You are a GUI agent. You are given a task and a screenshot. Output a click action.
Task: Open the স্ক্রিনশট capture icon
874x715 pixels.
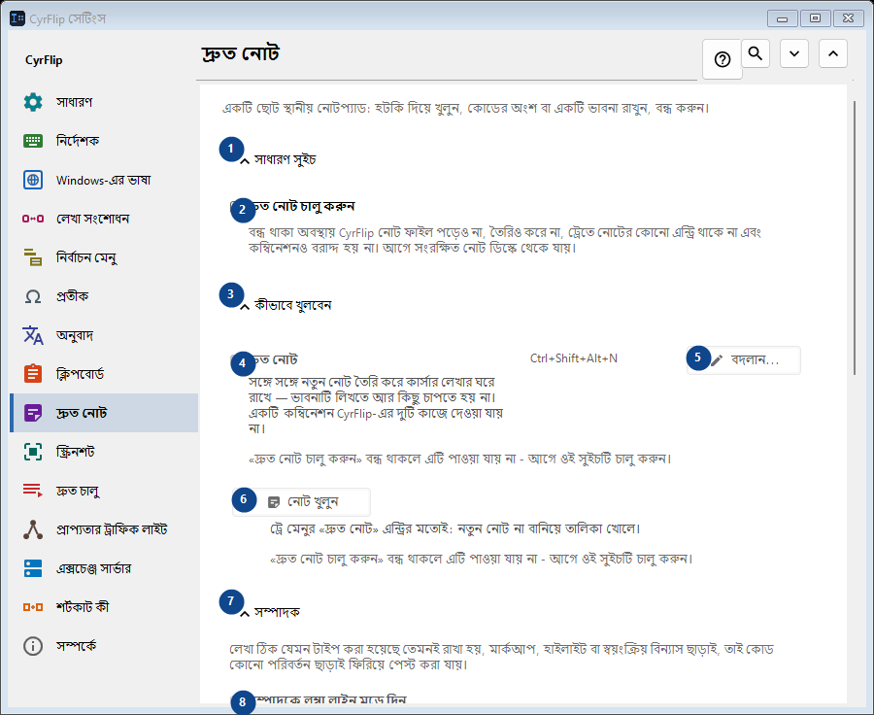[33, 452]
